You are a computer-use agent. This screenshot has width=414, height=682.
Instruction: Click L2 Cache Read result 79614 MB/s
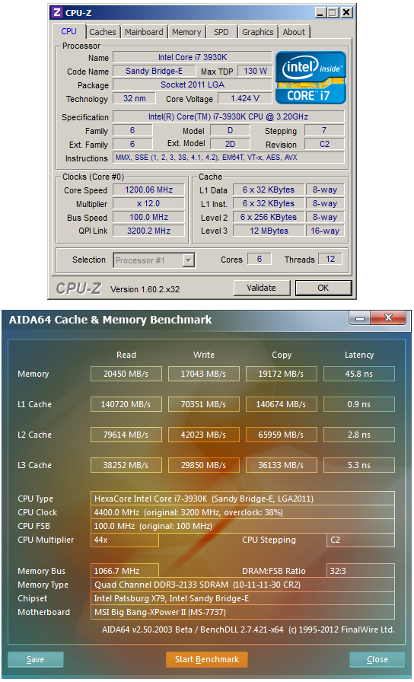pos(126,435)
